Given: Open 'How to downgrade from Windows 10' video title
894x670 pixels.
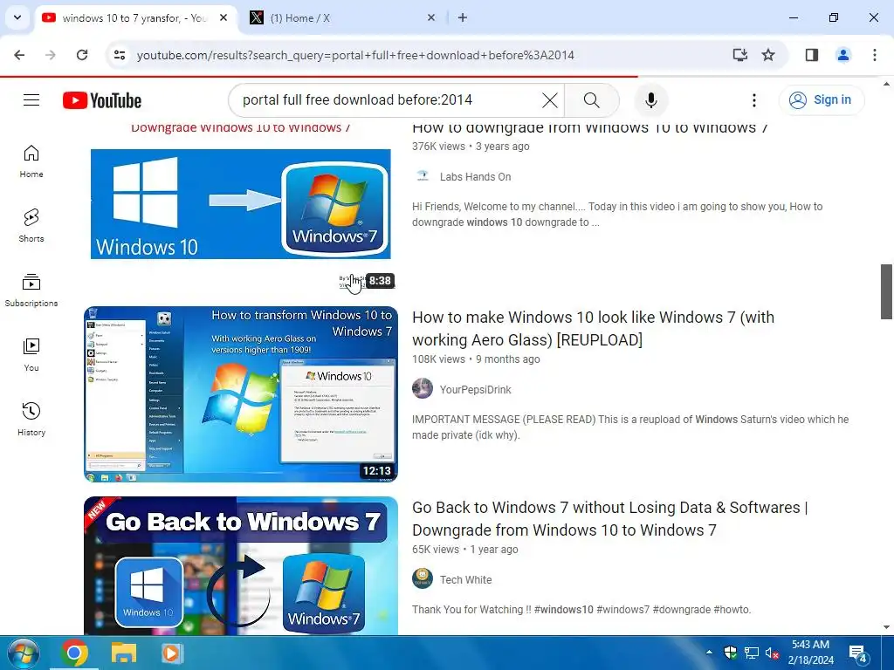Looking at the screenshot, I should [x=589, y=128].
